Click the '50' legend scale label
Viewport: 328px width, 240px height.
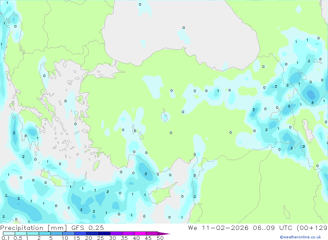pyautogui.click(x=160, y=238)
